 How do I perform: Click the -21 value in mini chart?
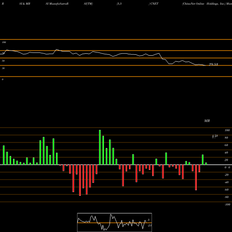(149, 226)
